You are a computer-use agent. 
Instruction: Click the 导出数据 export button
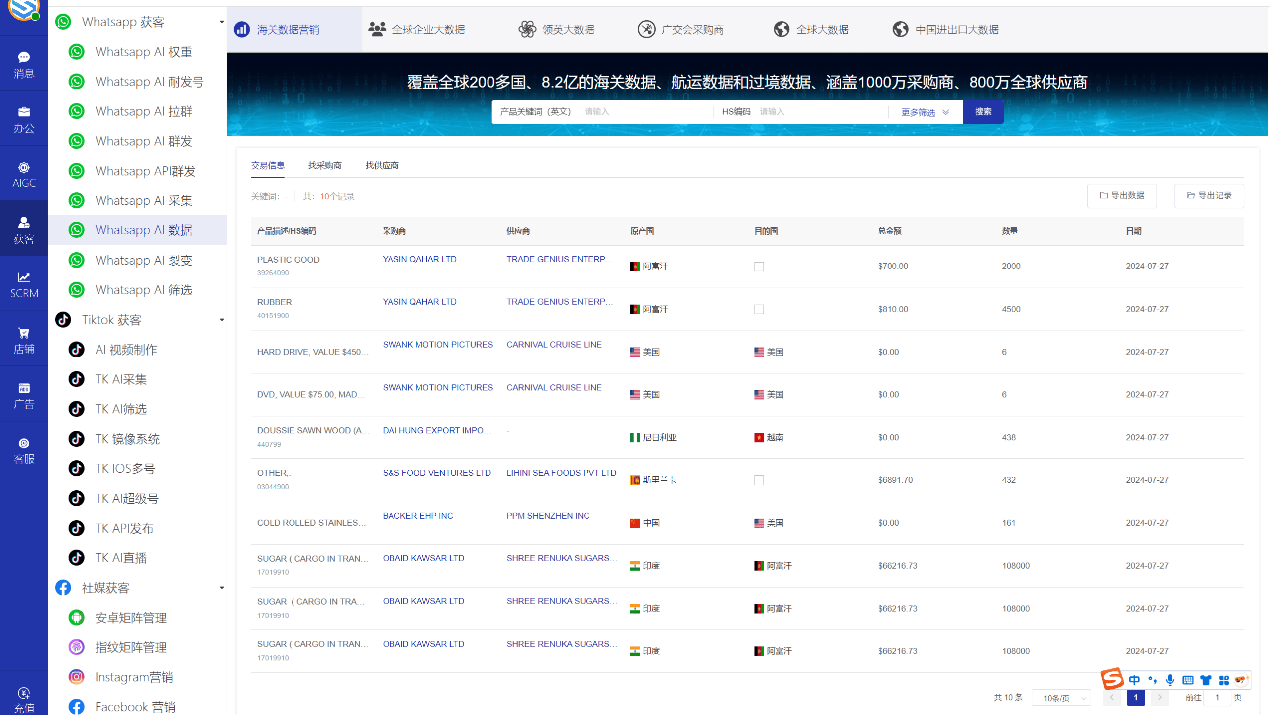click(1122, 195)
